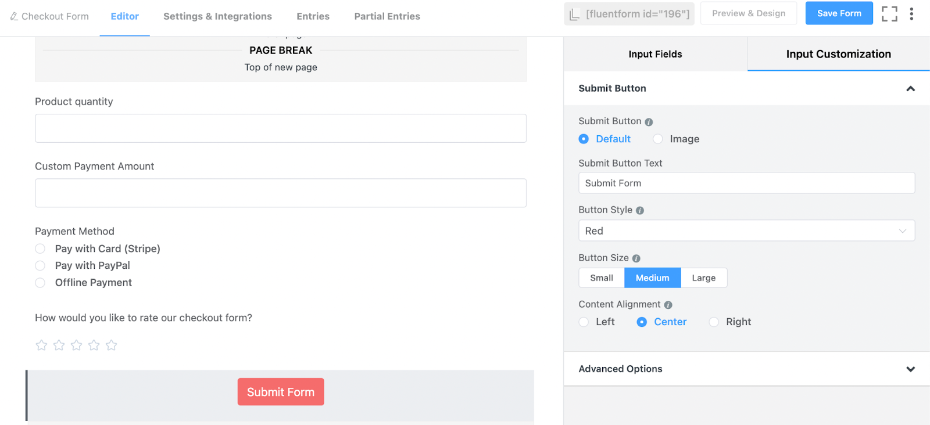This screenshot has width=930, height=425.
Task: Click the Button Style info icon
Action: tap(640, 211)
